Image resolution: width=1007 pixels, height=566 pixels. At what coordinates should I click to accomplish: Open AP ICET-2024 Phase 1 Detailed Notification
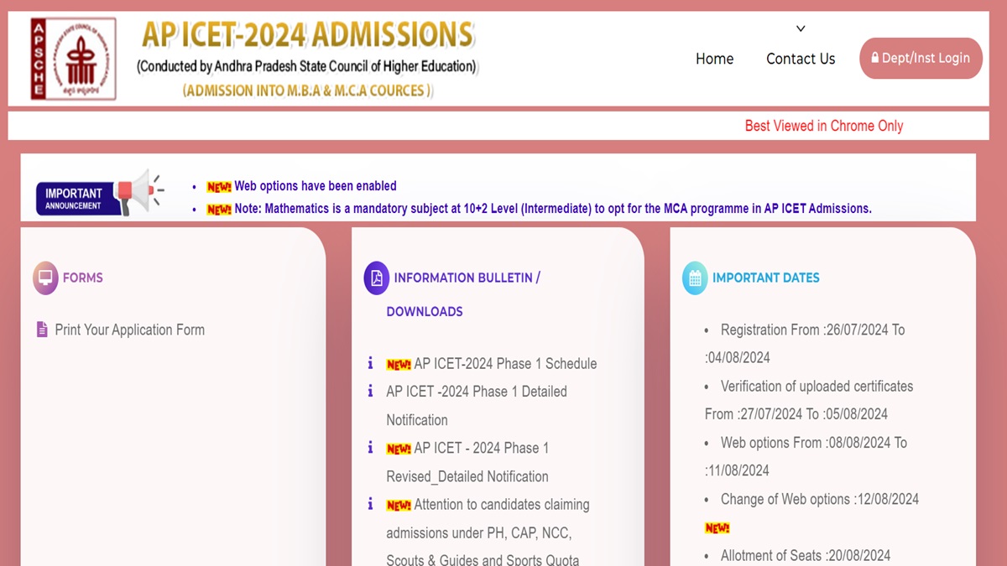pos(477,405)
